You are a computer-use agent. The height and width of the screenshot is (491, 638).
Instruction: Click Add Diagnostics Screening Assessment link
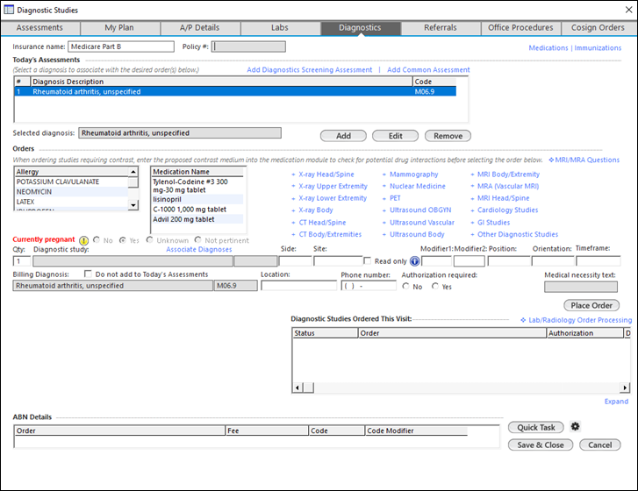tap(309, 70)
